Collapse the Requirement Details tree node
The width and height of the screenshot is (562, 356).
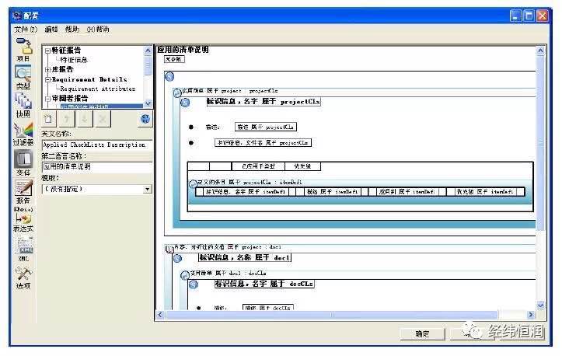point(47,79)
